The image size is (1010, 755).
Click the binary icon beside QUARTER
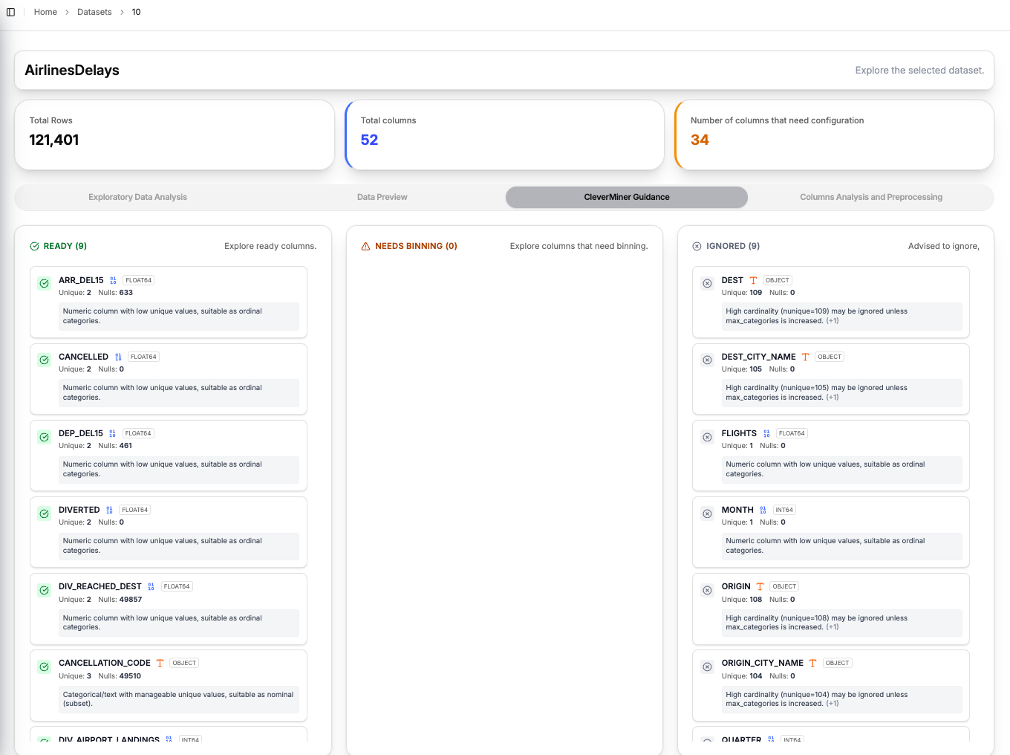(771, 739)
